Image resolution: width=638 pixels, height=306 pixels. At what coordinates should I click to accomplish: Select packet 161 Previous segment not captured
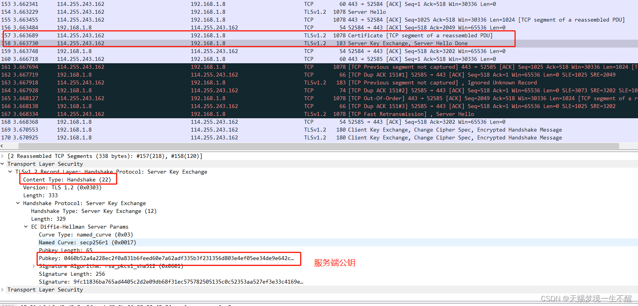click(319, 67)
